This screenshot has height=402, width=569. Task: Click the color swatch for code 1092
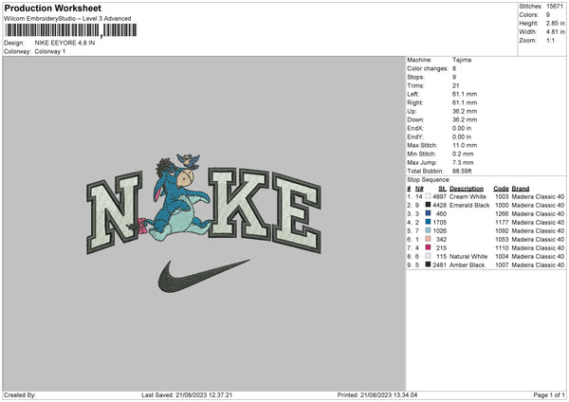[429, 230]
